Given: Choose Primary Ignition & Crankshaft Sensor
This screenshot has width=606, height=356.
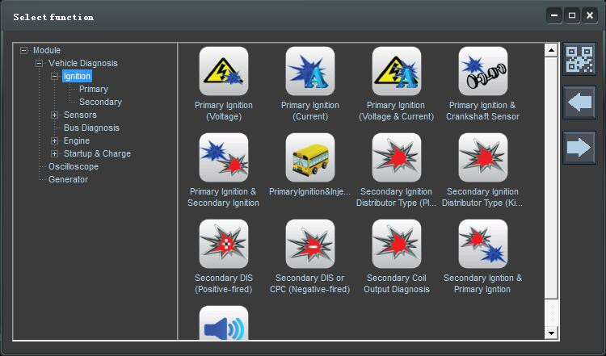Looking at the screenshot, I should (x=482, y=71).
